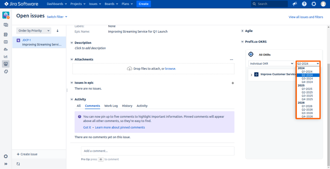This screenshot has height=169, width=330.
Task: Switch to the Comments tab
Action: click(x=93, y=106)
